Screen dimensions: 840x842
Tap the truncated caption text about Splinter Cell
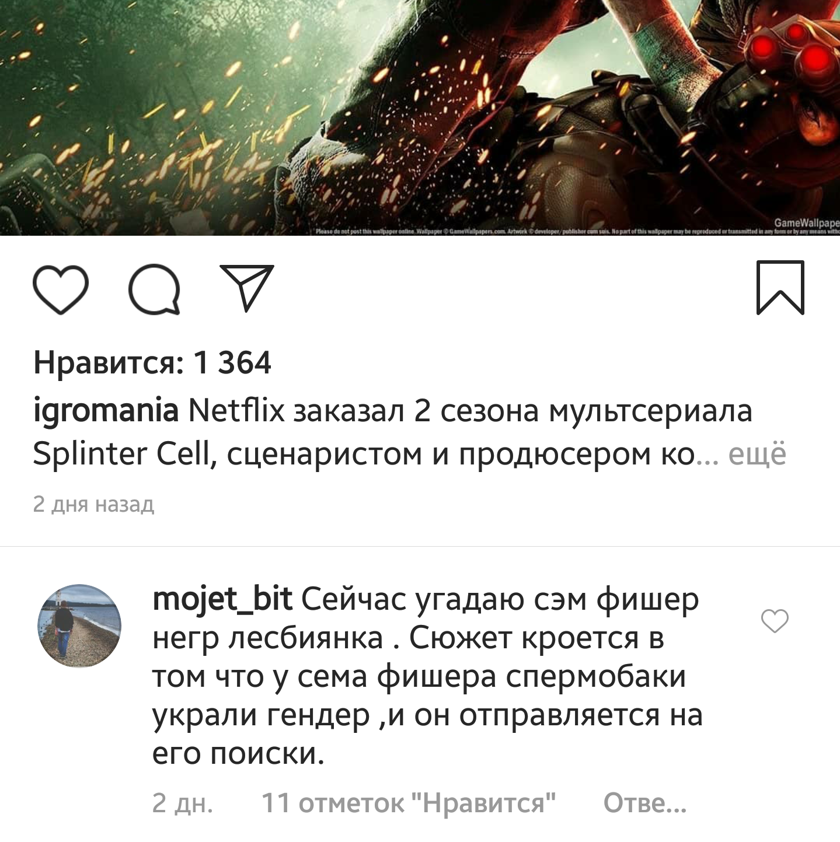pyautogui.click(x=392, y=432)
